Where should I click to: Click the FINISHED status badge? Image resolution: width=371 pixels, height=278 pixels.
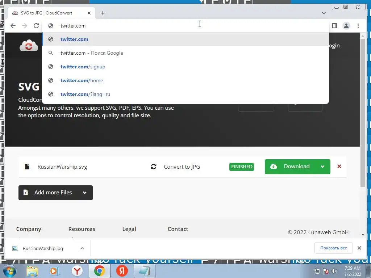click(241, 167)
